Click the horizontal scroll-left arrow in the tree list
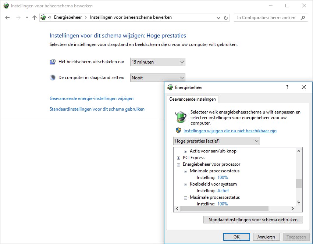Screen dimensions: 313x244 pos(177,208)
